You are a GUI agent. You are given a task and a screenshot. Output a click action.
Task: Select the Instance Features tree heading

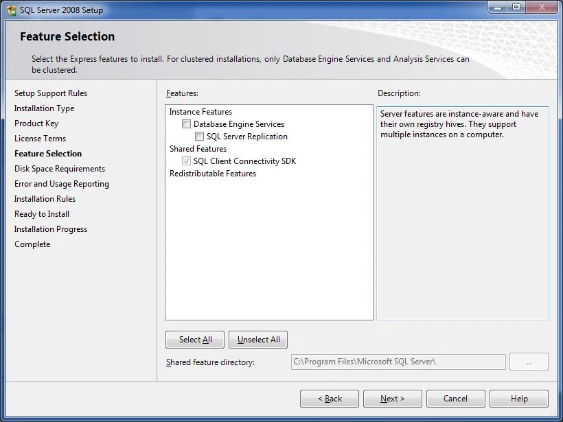[200, 112]
